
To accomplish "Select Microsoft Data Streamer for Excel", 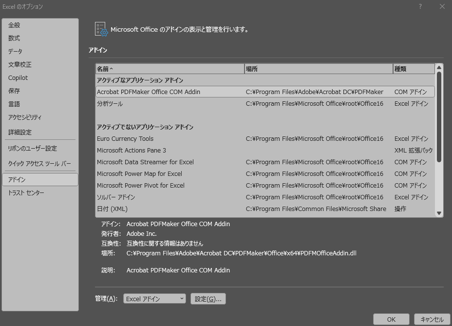I will click(265, 162).
